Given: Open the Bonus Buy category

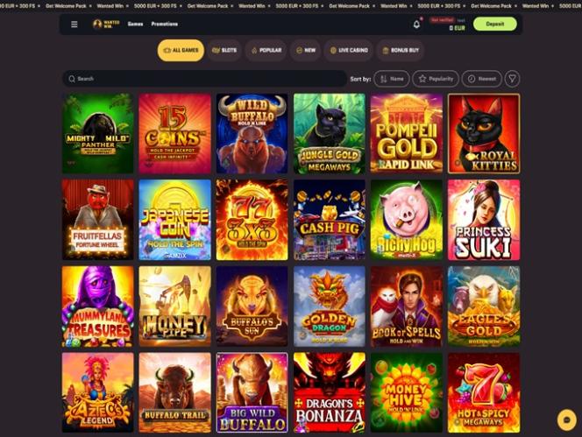Looking at the screenshot, I should click(x=400, y=50).
